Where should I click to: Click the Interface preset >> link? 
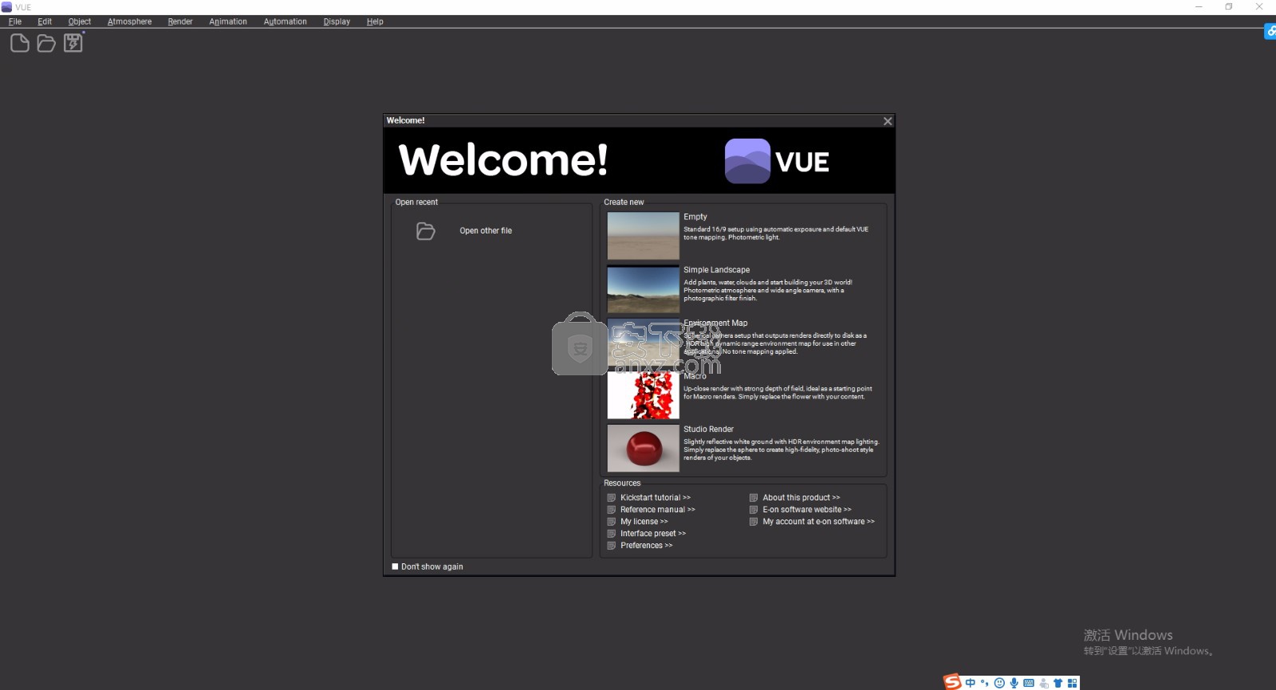click(653, 534)
